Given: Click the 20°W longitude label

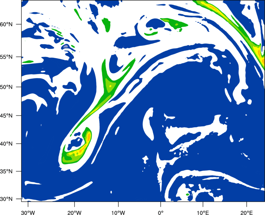Looking at the screenshot, I should tap(75, 213).
